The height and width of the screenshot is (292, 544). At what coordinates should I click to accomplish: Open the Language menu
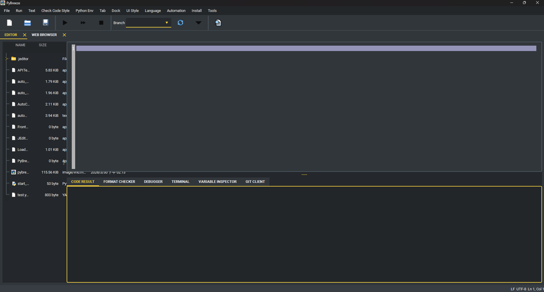tap(153, 11)
